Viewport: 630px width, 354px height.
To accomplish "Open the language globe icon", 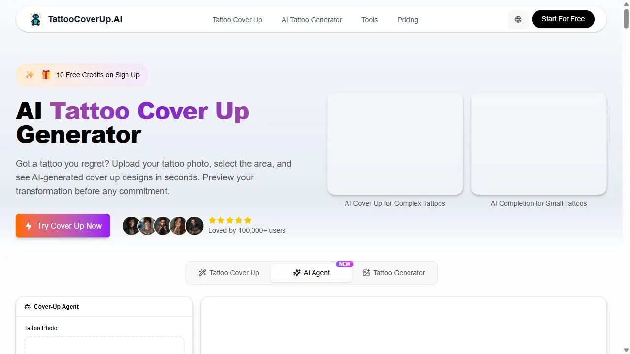I will (518, 19).
